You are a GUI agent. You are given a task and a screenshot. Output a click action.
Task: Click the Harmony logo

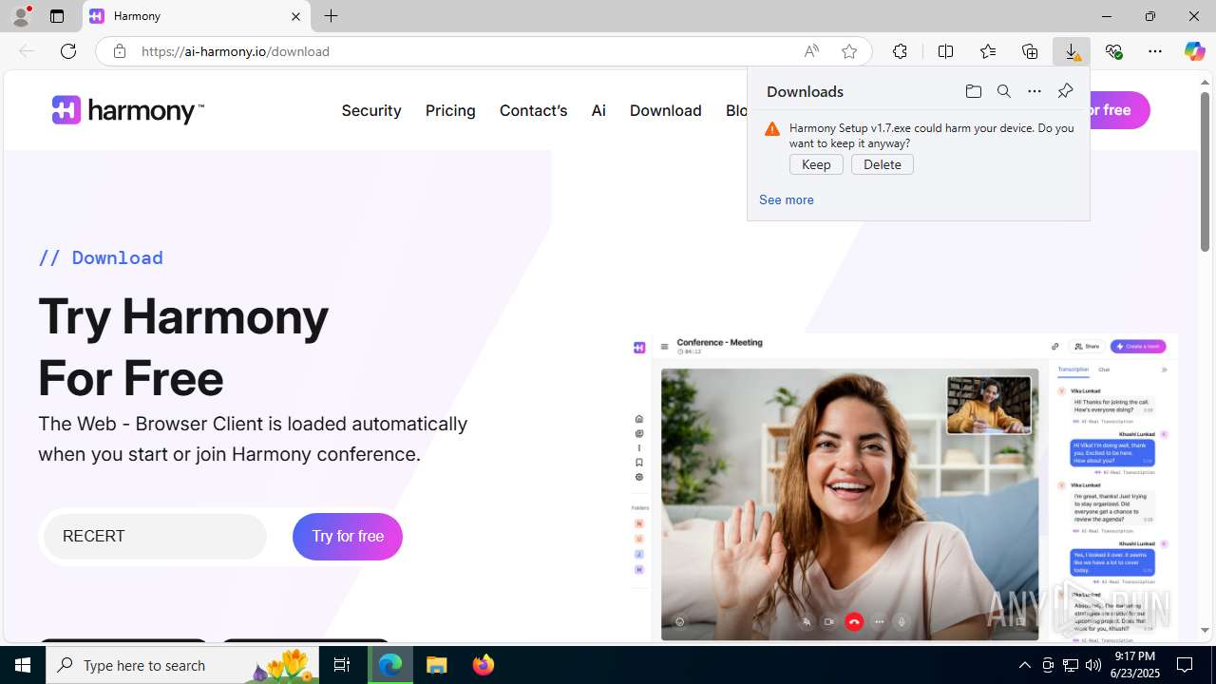coord(127,110)
